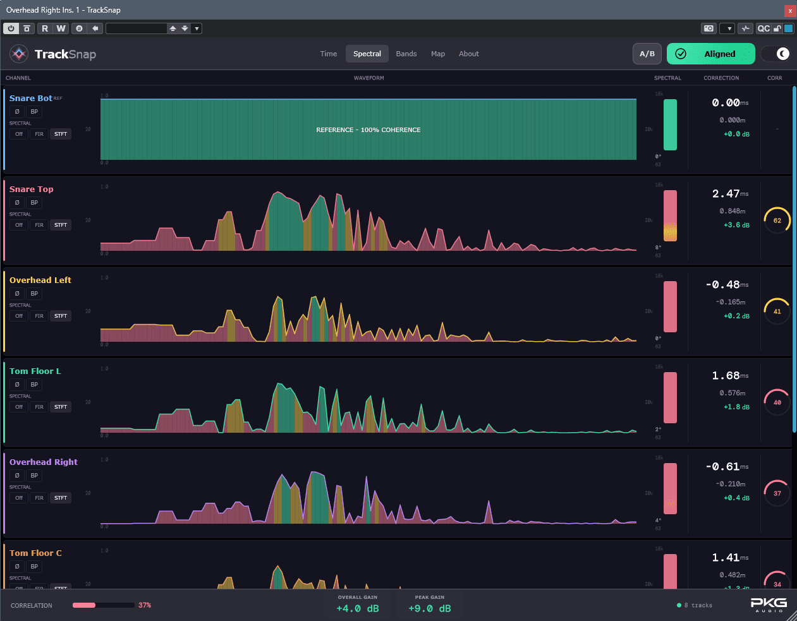Screen dimensions: 797x621
Task: Click the camera snapshot icon
Action: click(709, 28)
